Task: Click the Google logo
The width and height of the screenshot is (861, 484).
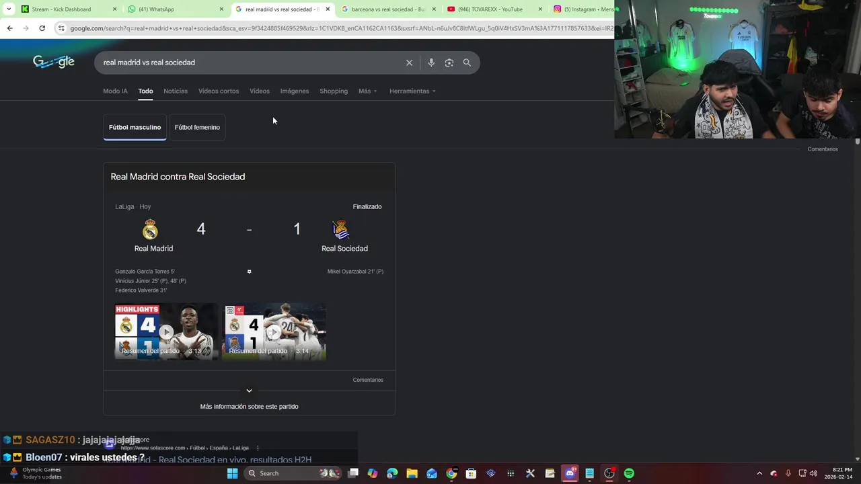Action: (x=54, y=62)
